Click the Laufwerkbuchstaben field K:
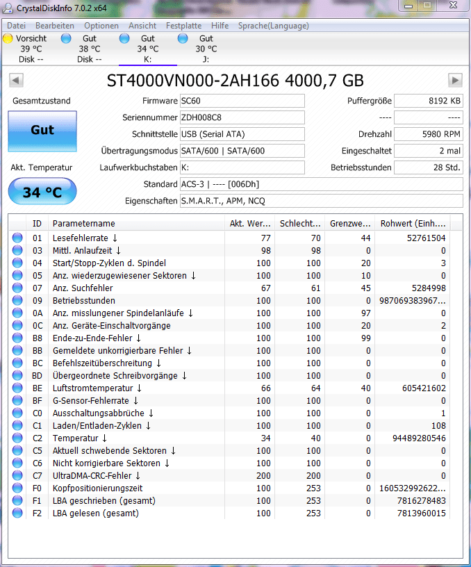The width and height of the screenshot is (471, 567). click(x=242, y=167)
